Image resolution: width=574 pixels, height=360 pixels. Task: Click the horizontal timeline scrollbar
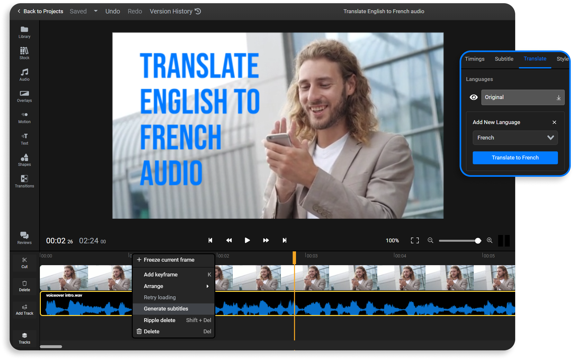coord(51,346)
